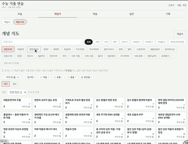Select the 한국지리 subject chip
Viewport: 188px width, 144px height.
point(53,56)
